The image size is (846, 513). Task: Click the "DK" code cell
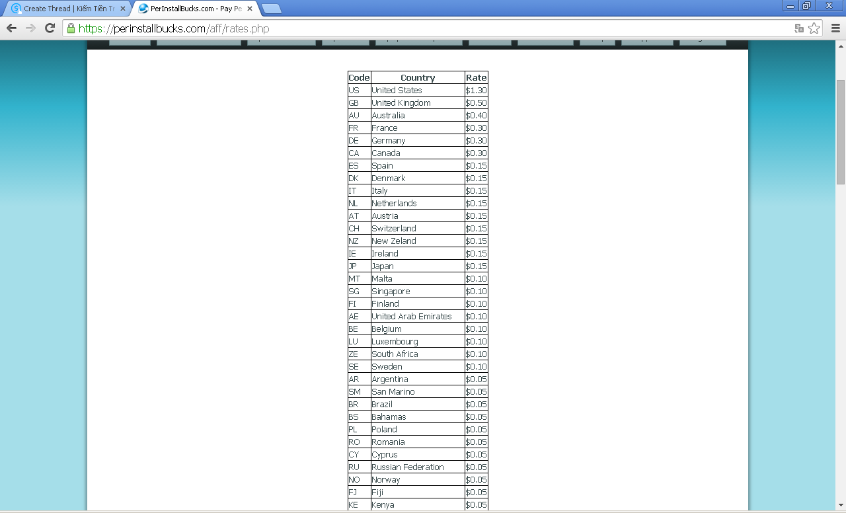click(x=359, y=178)
